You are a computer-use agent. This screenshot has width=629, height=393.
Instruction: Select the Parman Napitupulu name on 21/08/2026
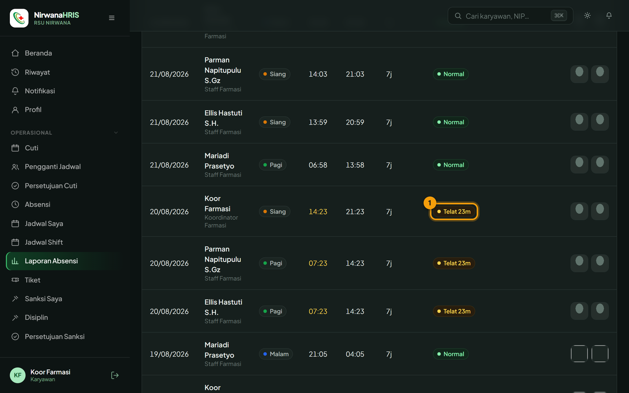click(x=223, y=70)
